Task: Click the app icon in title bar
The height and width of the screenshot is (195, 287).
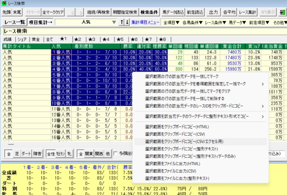Action: 4,3
